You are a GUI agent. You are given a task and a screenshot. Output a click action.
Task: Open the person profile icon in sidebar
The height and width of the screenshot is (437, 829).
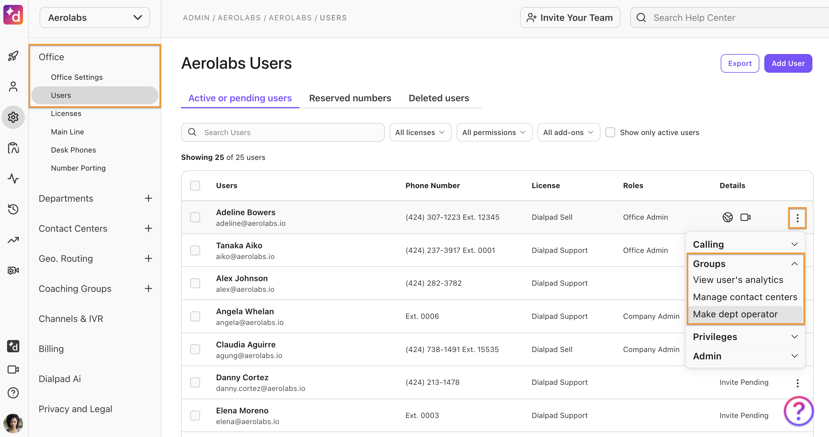click(13, 87)
